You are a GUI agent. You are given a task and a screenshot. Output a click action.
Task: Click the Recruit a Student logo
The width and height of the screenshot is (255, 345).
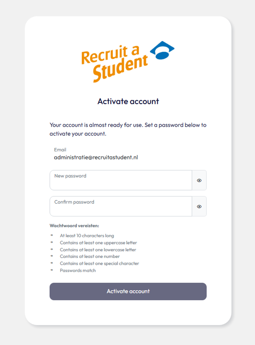pyautogui.click(x=128, y=62)
